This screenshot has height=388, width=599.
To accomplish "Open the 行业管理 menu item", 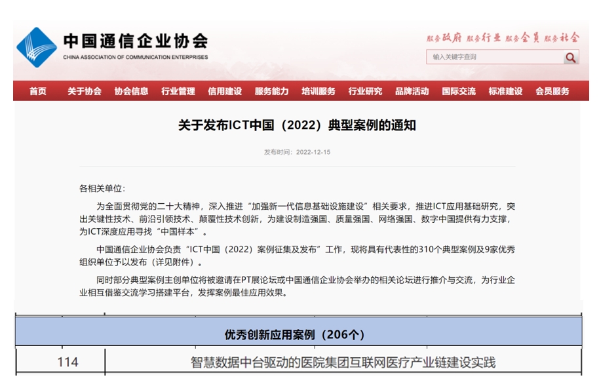I will pyautogui.click(x=178, y=91).
